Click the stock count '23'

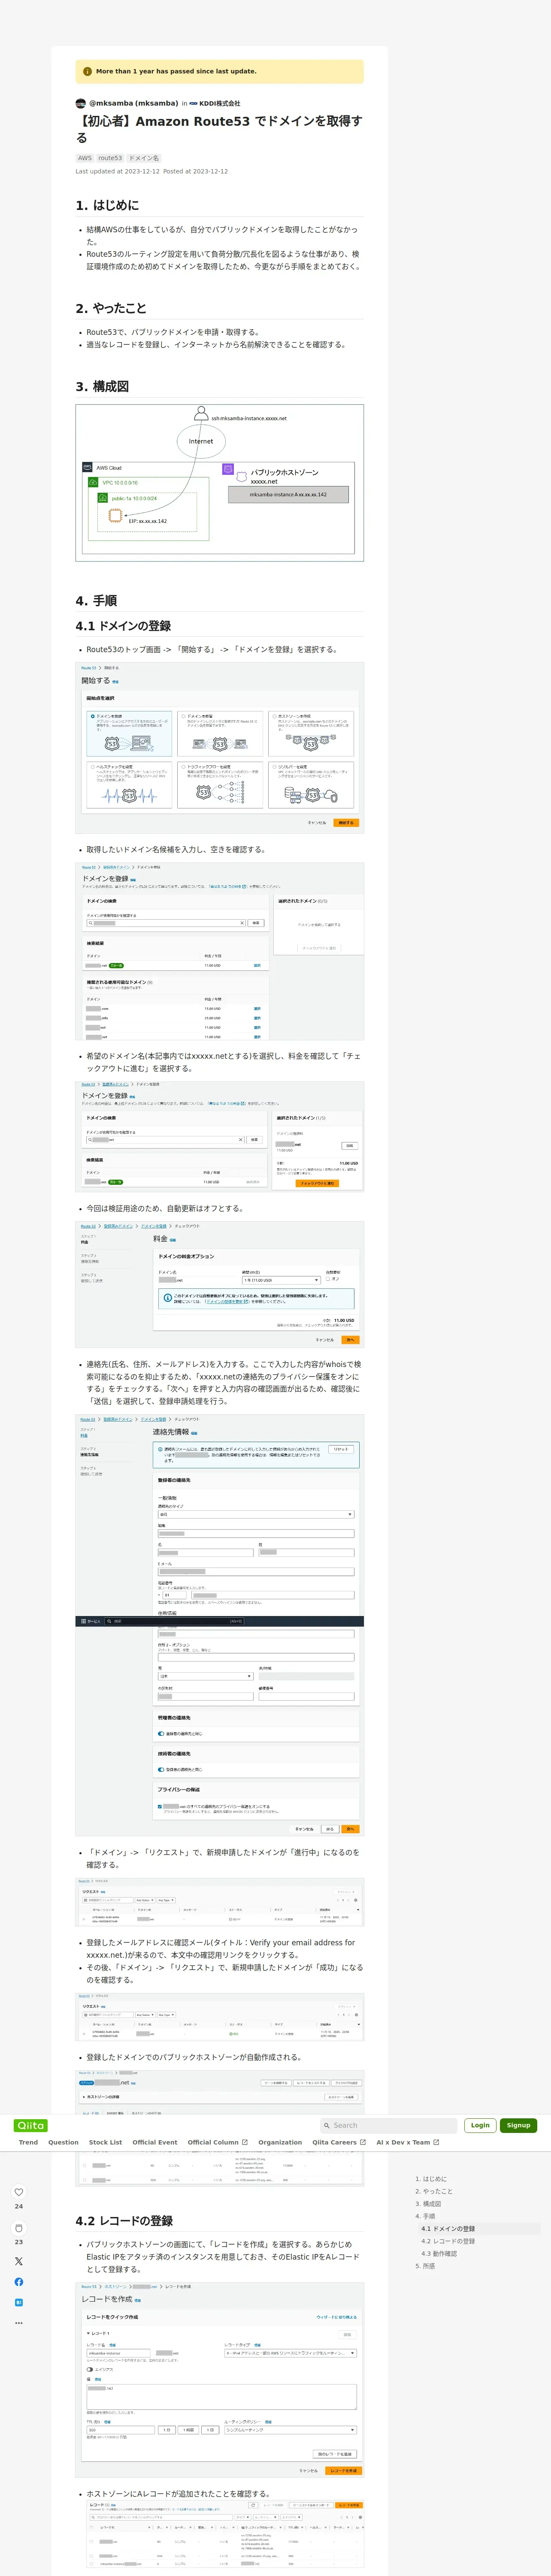tap(19, 2242)
